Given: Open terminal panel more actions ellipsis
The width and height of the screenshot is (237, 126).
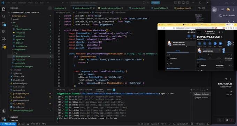Looking at the screenshot, I should coord(198,90).
